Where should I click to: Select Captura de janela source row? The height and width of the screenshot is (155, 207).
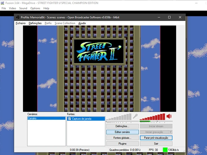pos(86,119)
